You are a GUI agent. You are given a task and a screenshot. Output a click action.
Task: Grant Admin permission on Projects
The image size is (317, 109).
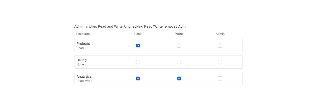(220, 46)
